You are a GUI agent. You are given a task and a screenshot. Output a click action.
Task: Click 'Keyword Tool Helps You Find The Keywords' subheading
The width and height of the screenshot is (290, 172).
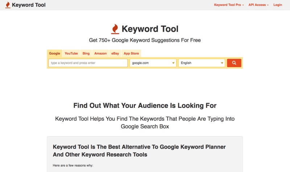[145, 123]
